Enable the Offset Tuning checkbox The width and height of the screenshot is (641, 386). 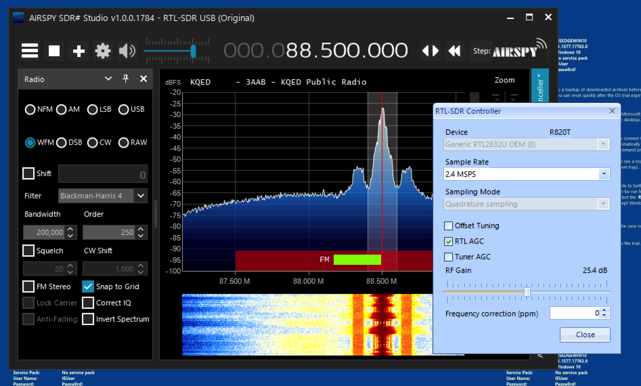(x=449, y=226)
